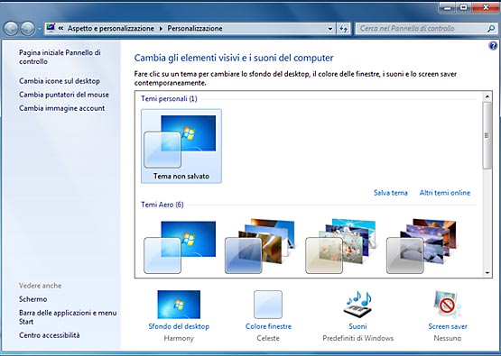Open Cambia puntatori del mouse link
This screenshot has width=501, height=356.
[64, 95]
